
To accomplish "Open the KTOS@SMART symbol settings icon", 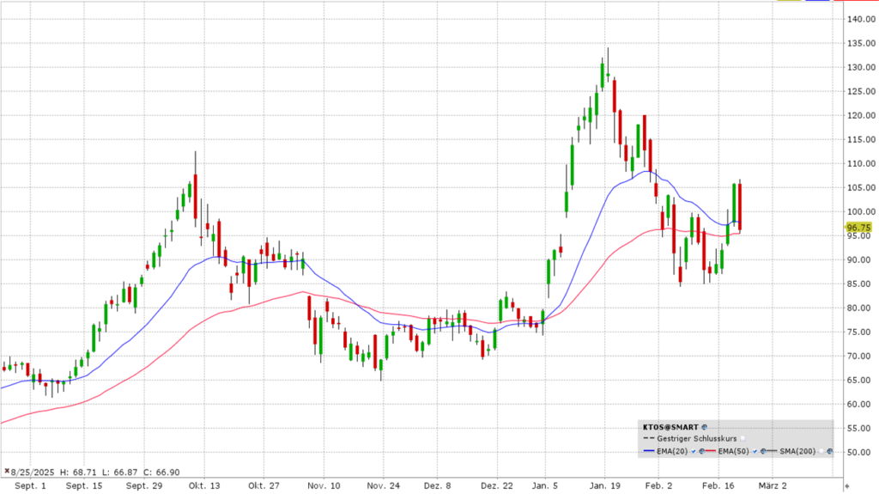I will click(x=705, y=426).
